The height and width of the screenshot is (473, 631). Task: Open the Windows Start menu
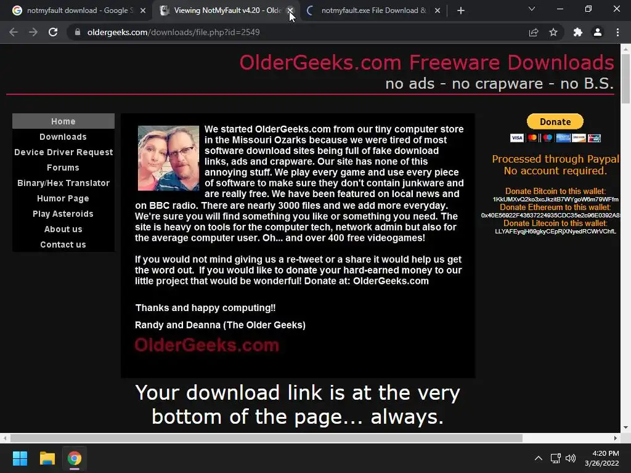click(x=20, y=458)
